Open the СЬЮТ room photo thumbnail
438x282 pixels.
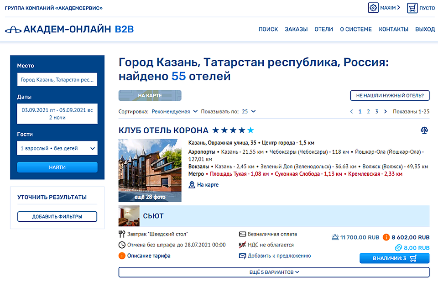coord(129,216)
